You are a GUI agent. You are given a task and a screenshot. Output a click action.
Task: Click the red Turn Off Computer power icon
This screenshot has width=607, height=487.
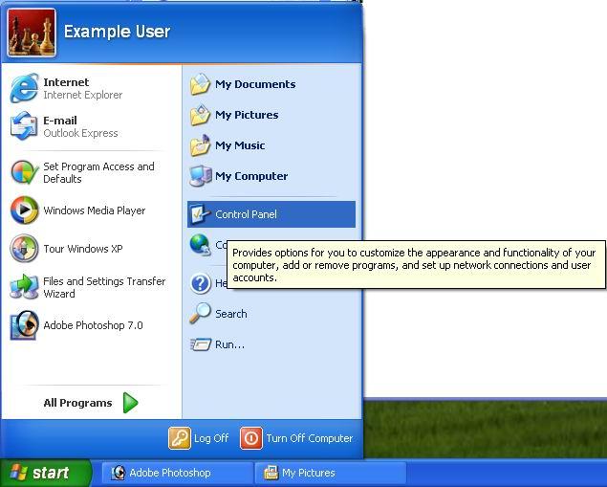(x=251, y=438)
